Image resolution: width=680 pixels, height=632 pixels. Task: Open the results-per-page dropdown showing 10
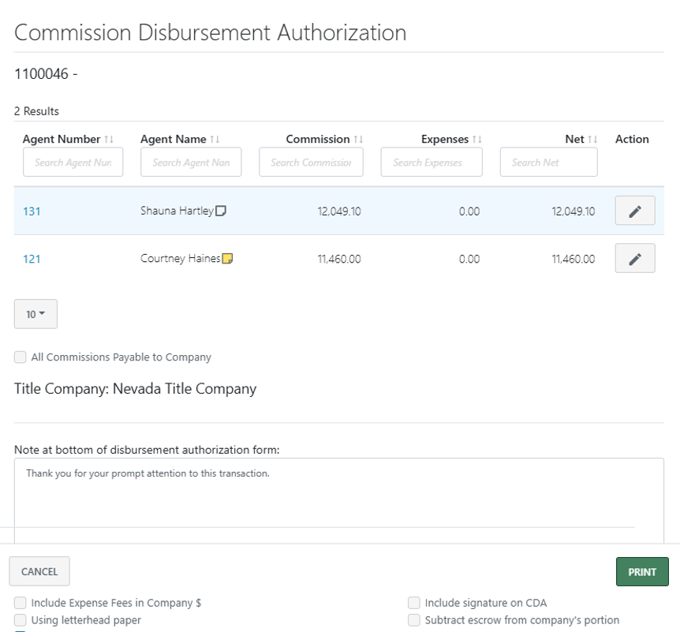pos(35,313)
